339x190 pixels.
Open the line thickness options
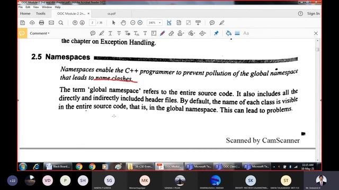[237, 33]
